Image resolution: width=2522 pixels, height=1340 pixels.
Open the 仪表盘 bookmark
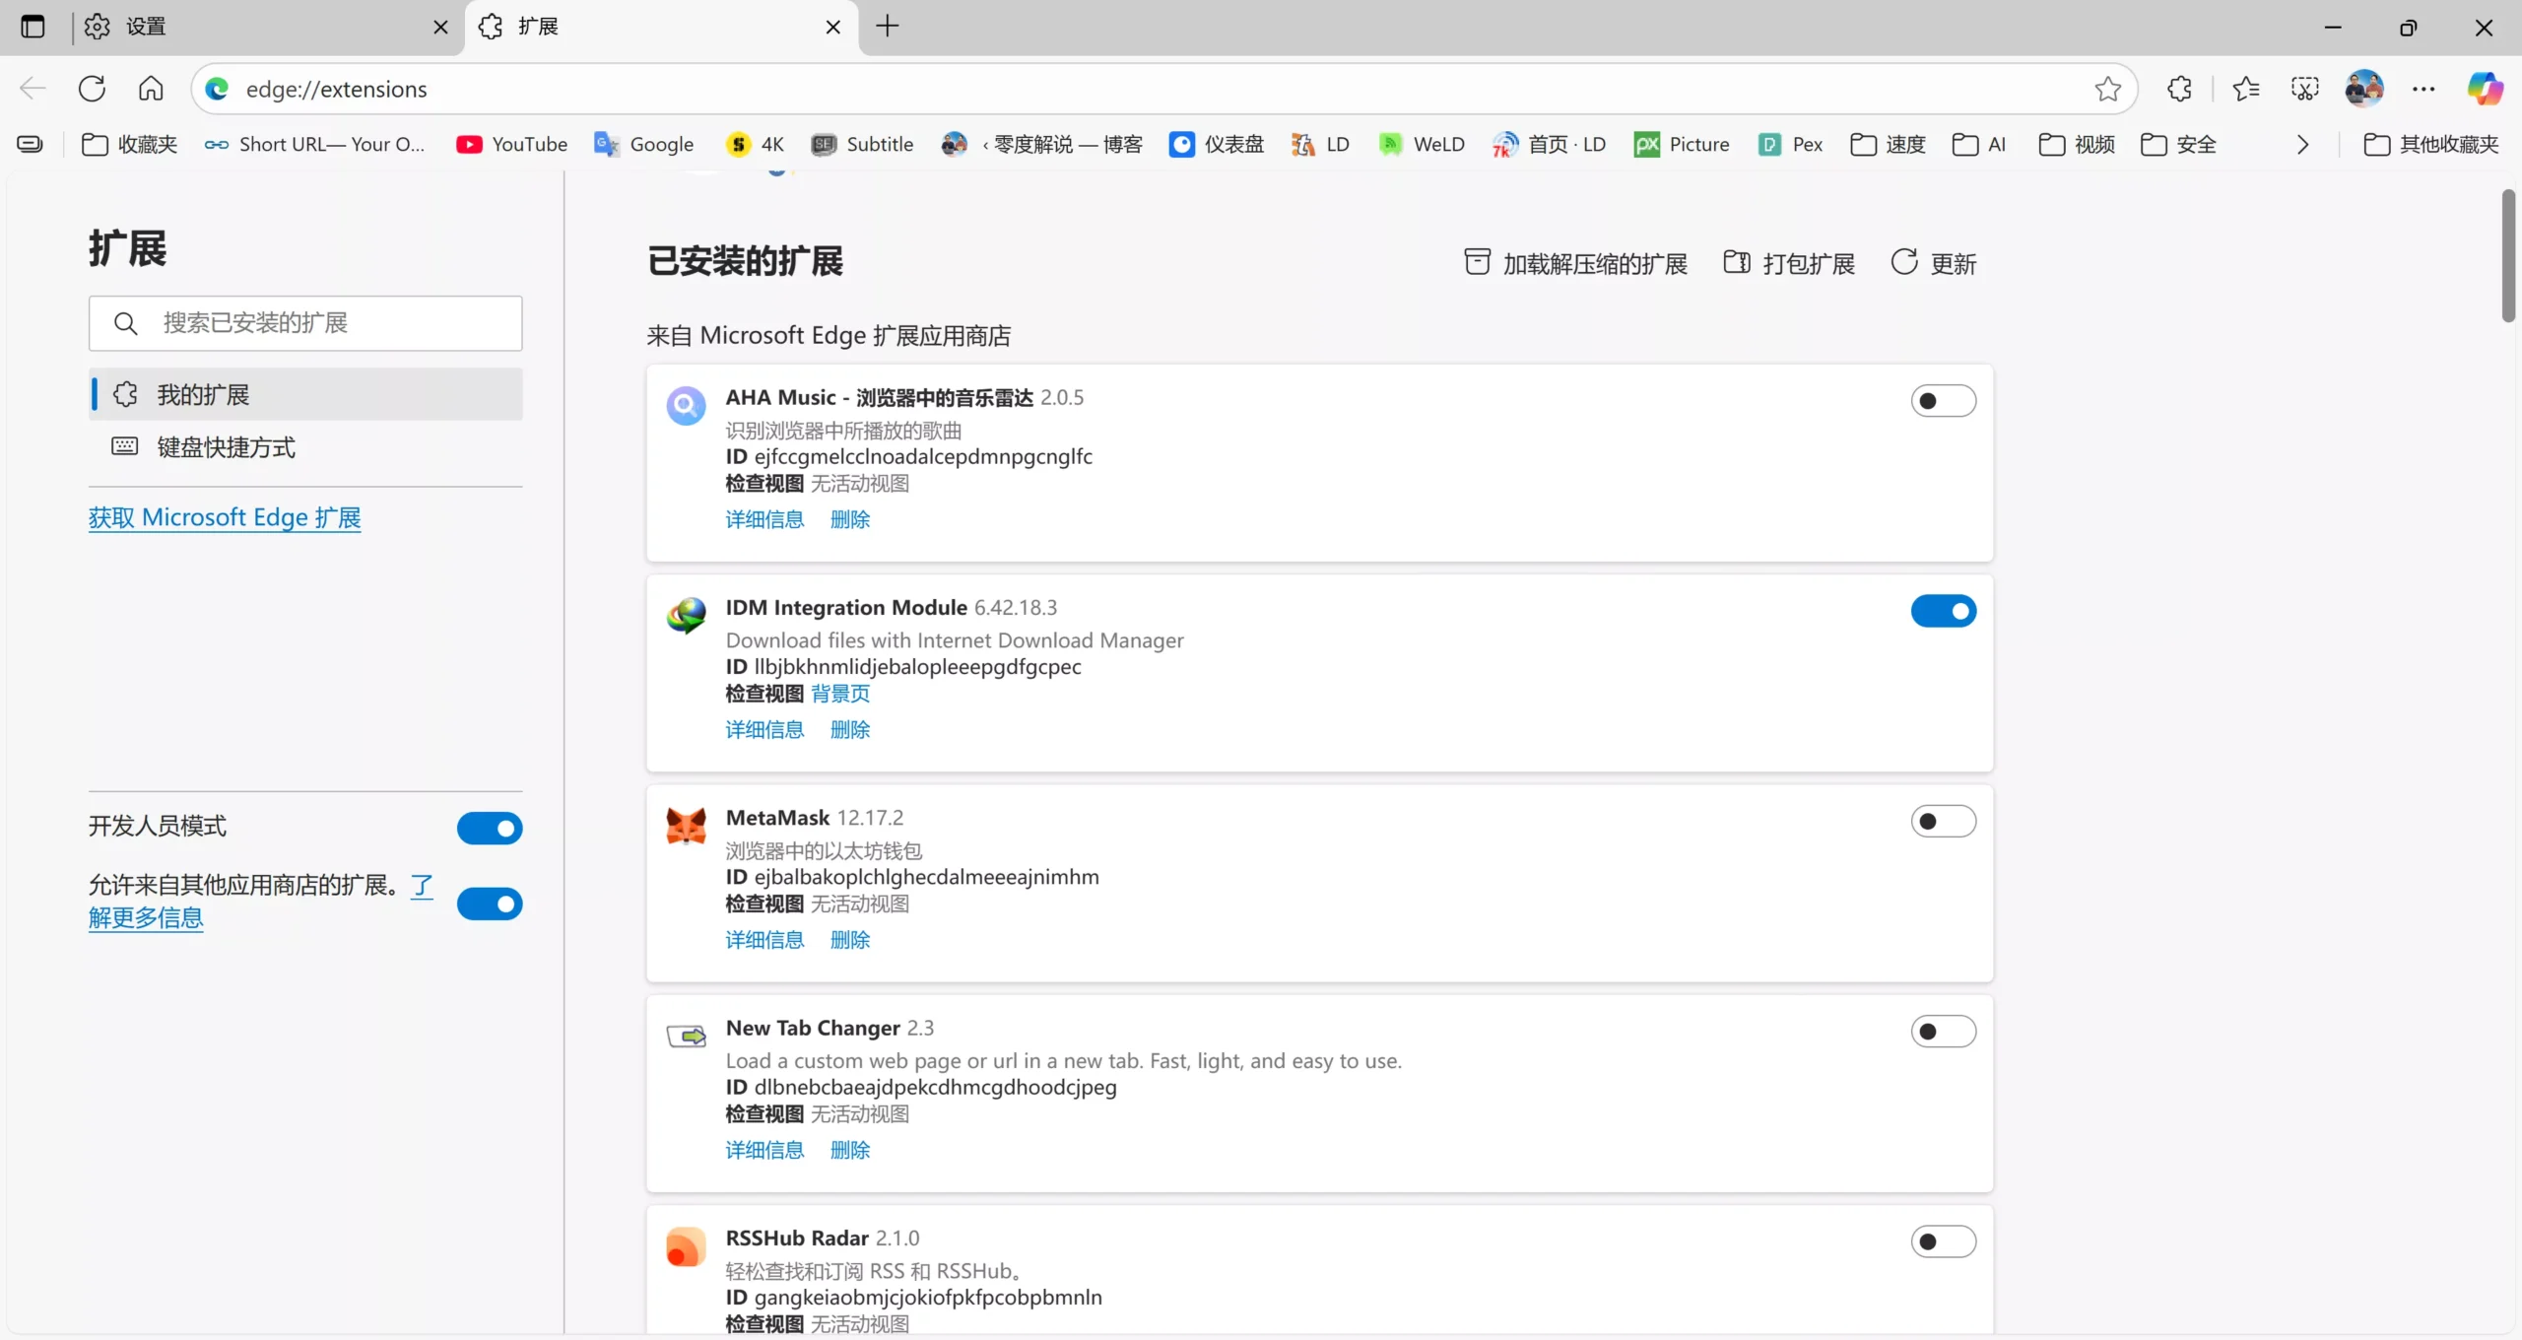1215,144
